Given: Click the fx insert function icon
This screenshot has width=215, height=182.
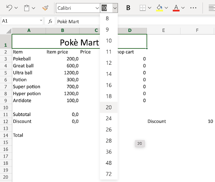Looking at the screenshot, I should 50,21.
